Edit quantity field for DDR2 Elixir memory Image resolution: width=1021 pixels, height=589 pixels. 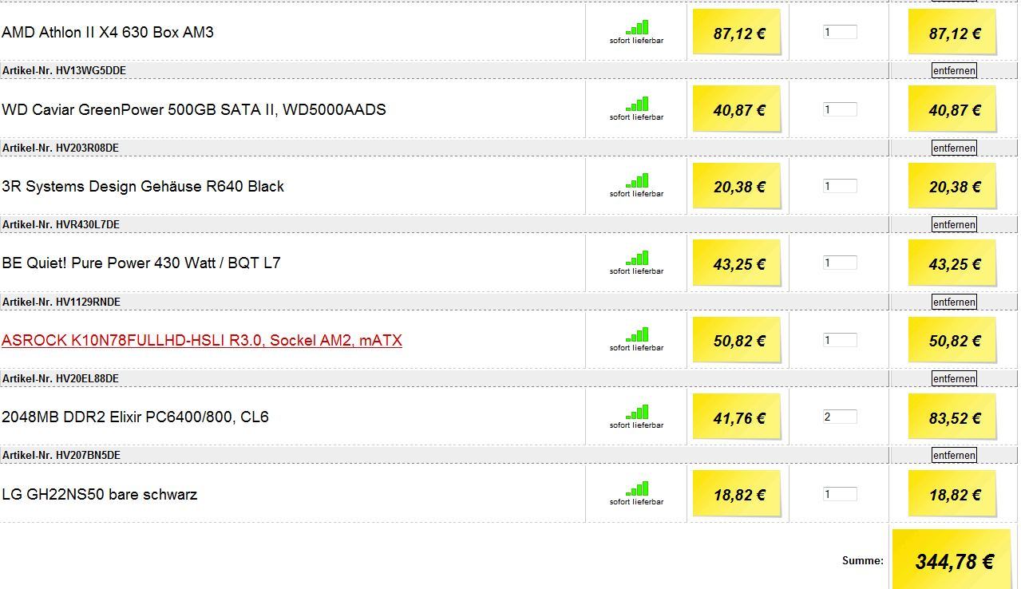click(x=840, y=417)
